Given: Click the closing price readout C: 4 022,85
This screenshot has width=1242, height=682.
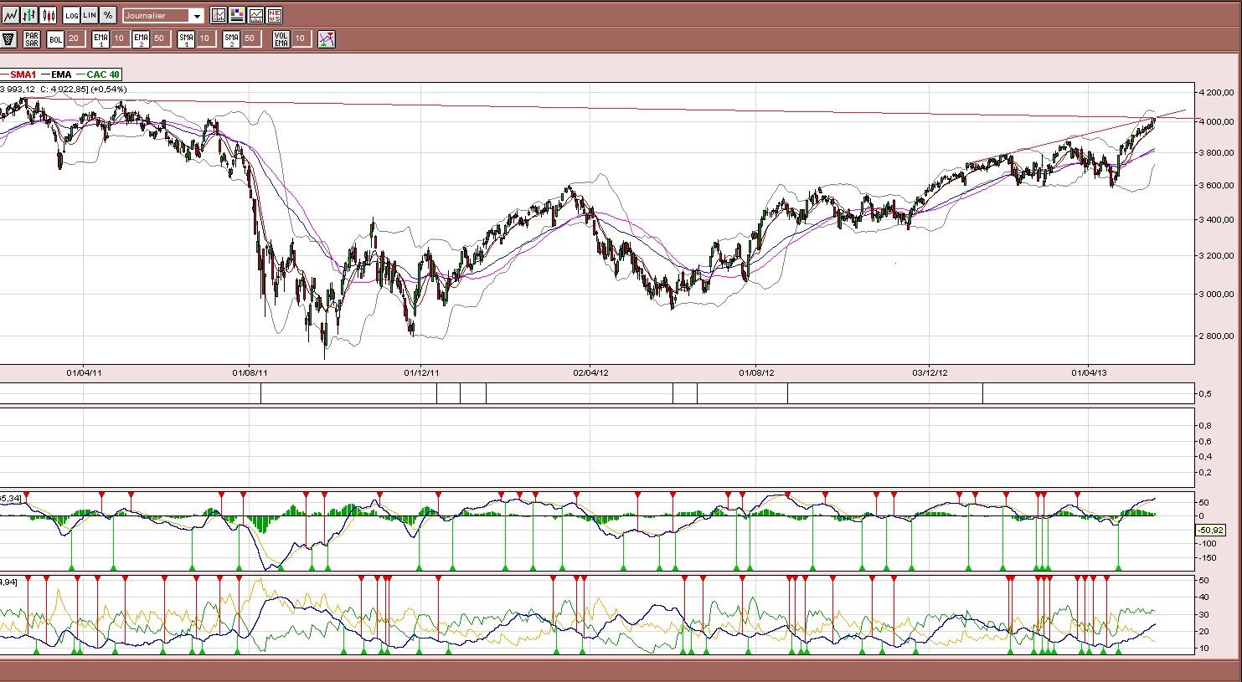Looking at the screenshot, I should coord(64,89).
